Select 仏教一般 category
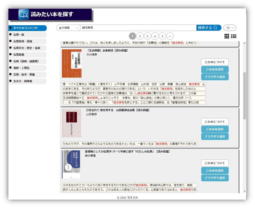Screen dimensions: 255x208 tap(27, 35)
